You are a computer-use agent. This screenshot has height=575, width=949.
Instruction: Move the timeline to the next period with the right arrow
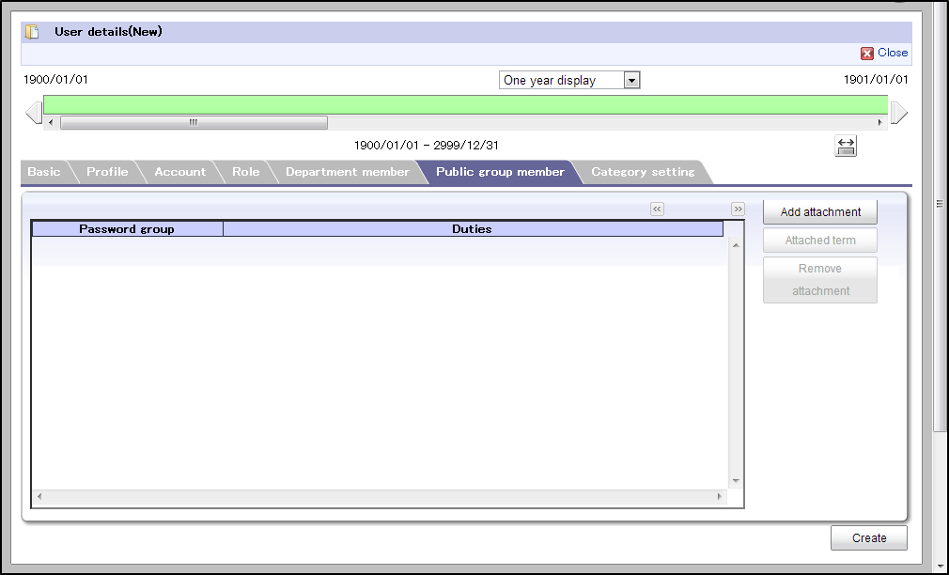(899, 113)
